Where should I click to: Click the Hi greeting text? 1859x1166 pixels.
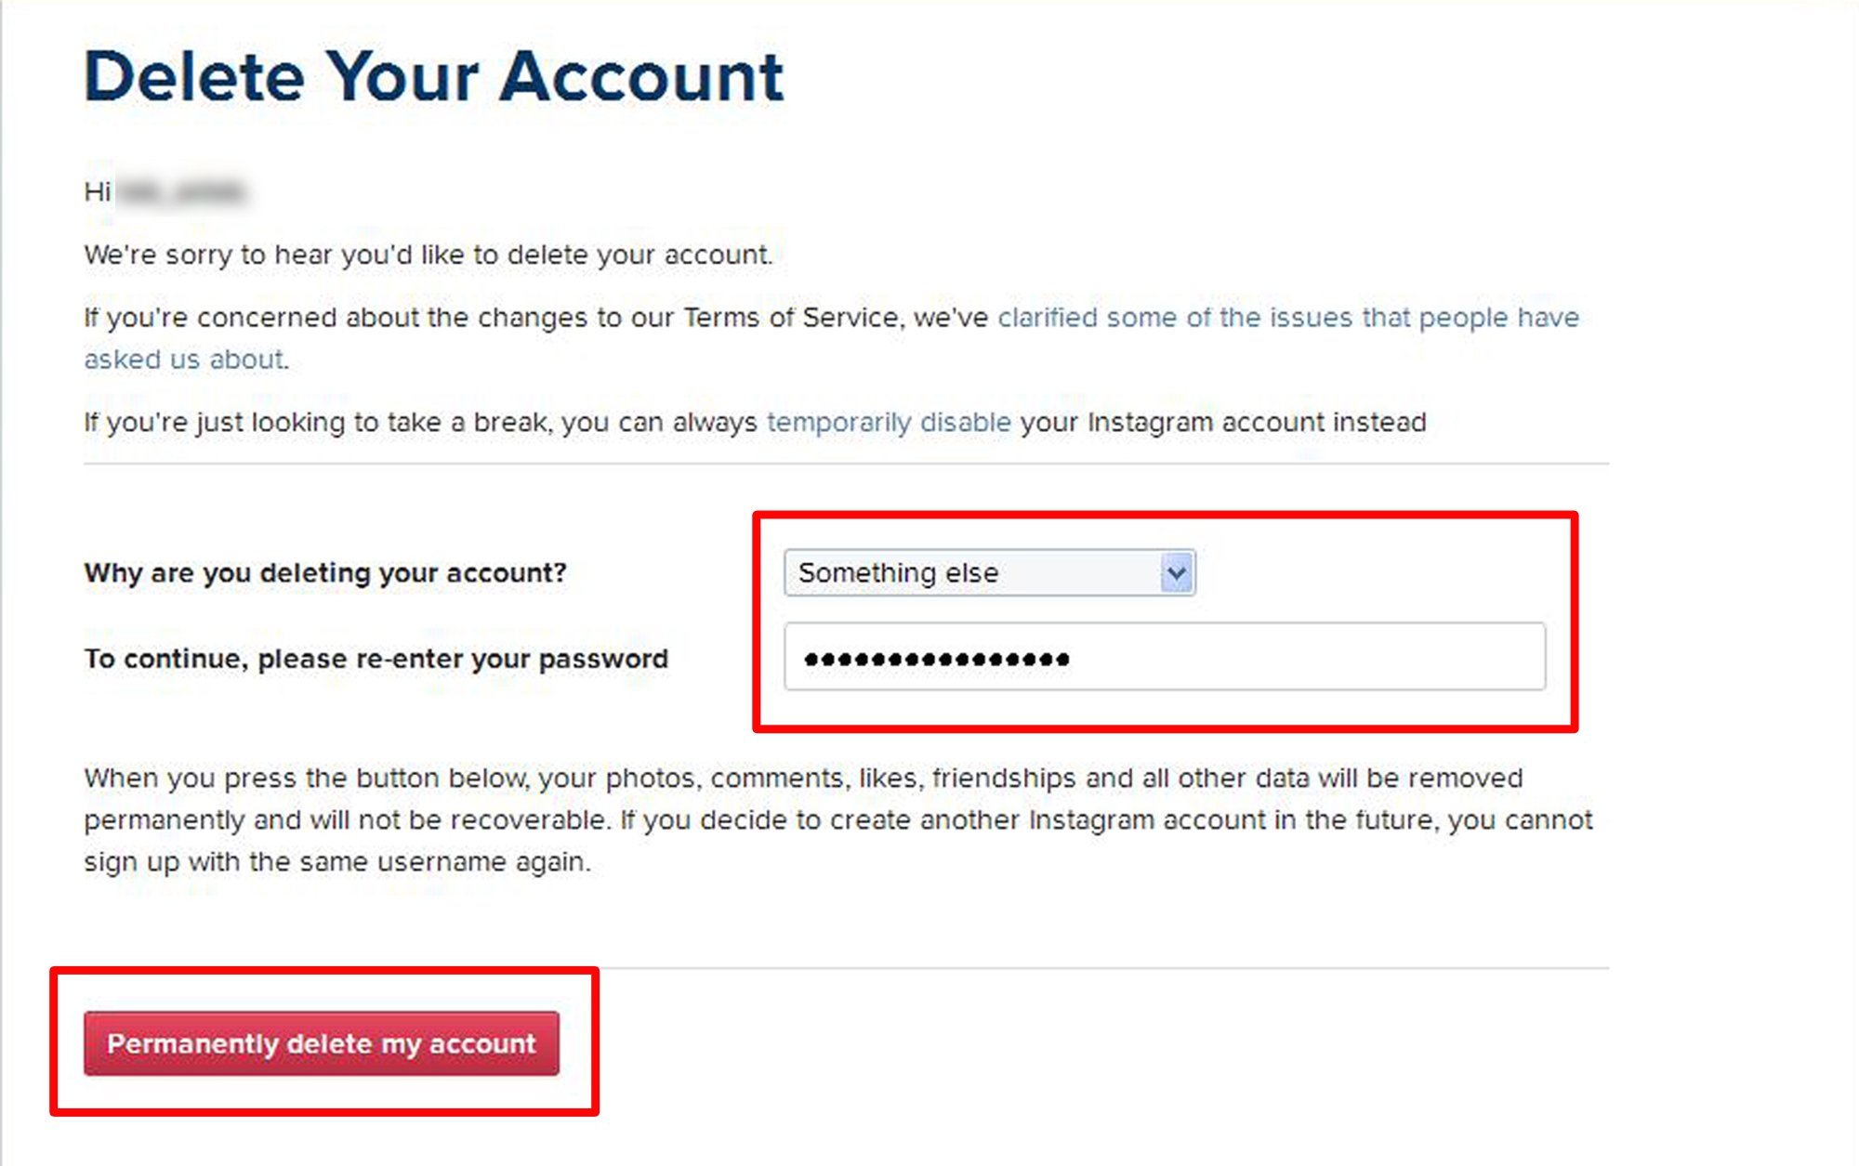pyautogui.click(x=97, y=192)
